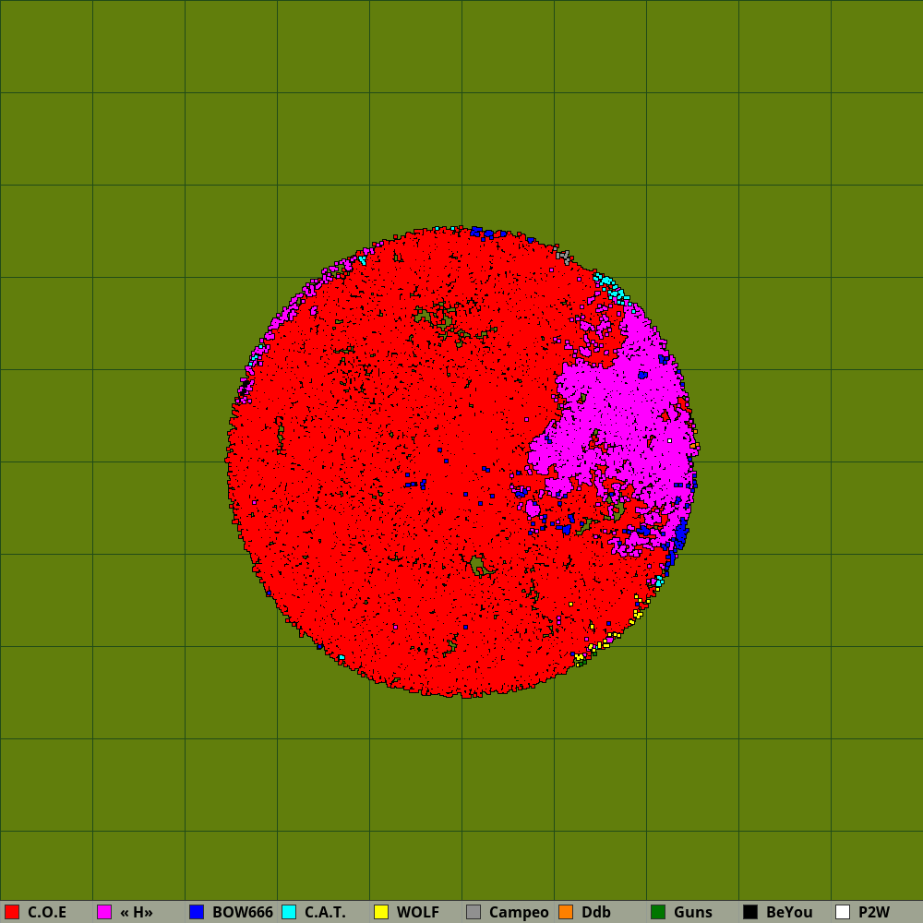Image resolution: width=923 pixels, height=923 pixels.
Task: Click the green Guns legend swatch
Action: click(658, 912)
